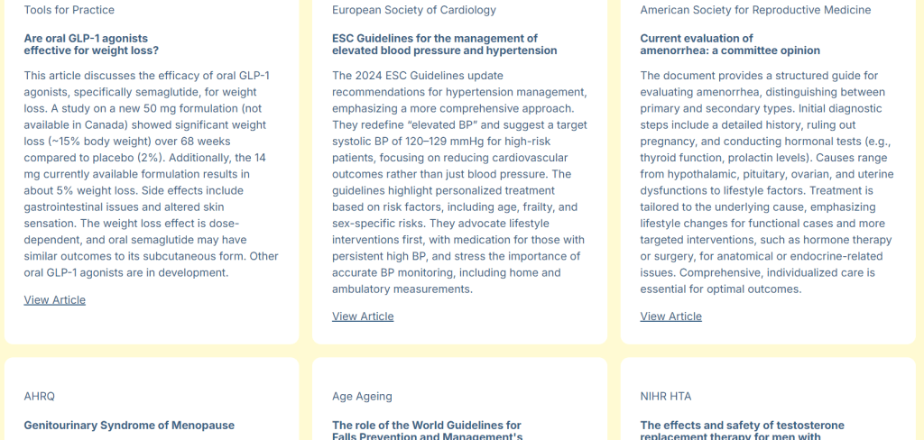Click the amenorrhea evaluation summary paragraph
924x440 pixels.
click(x=762, y=182)
